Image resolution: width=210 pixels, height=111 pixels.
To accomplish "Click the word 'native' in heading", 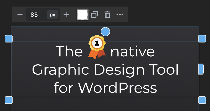I will [x=133, y=52].
